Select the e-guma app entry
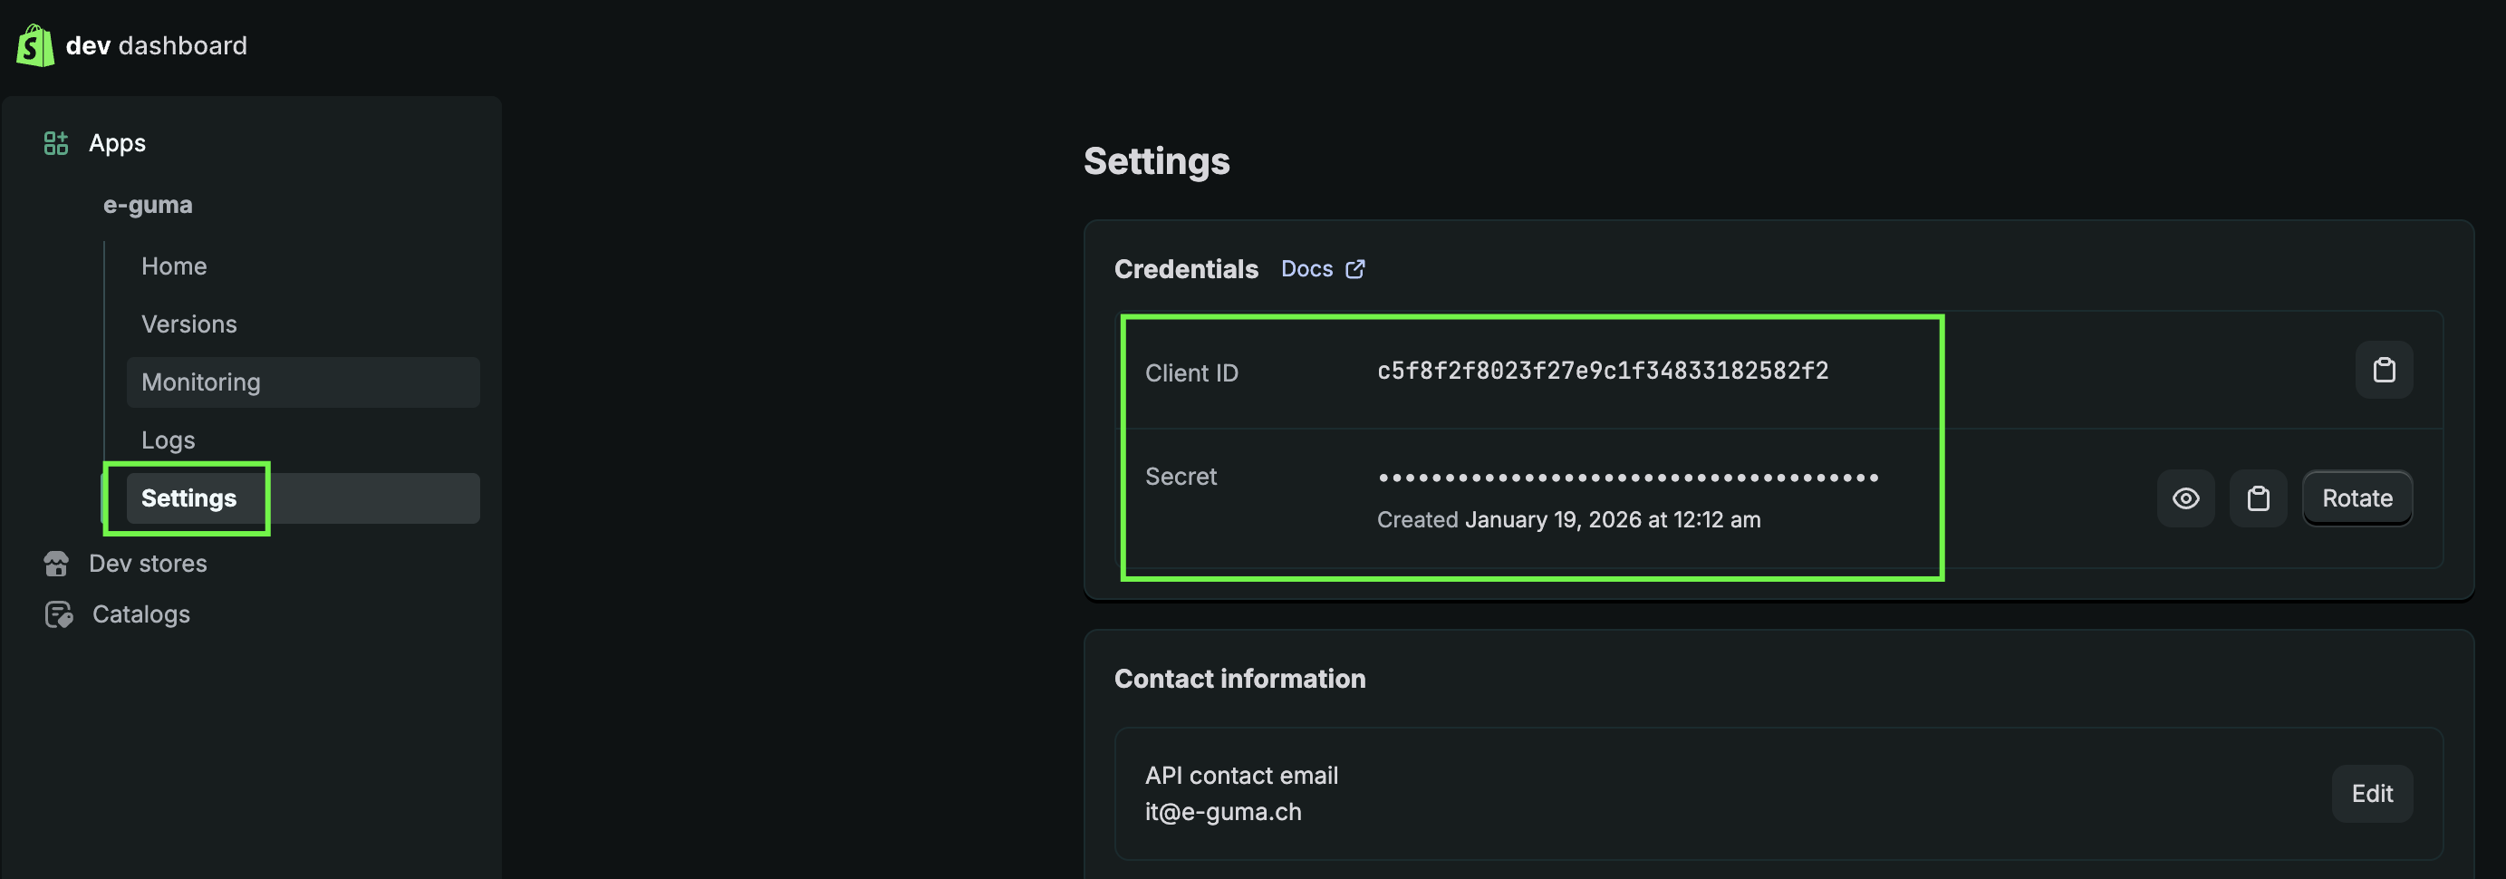 148,205
